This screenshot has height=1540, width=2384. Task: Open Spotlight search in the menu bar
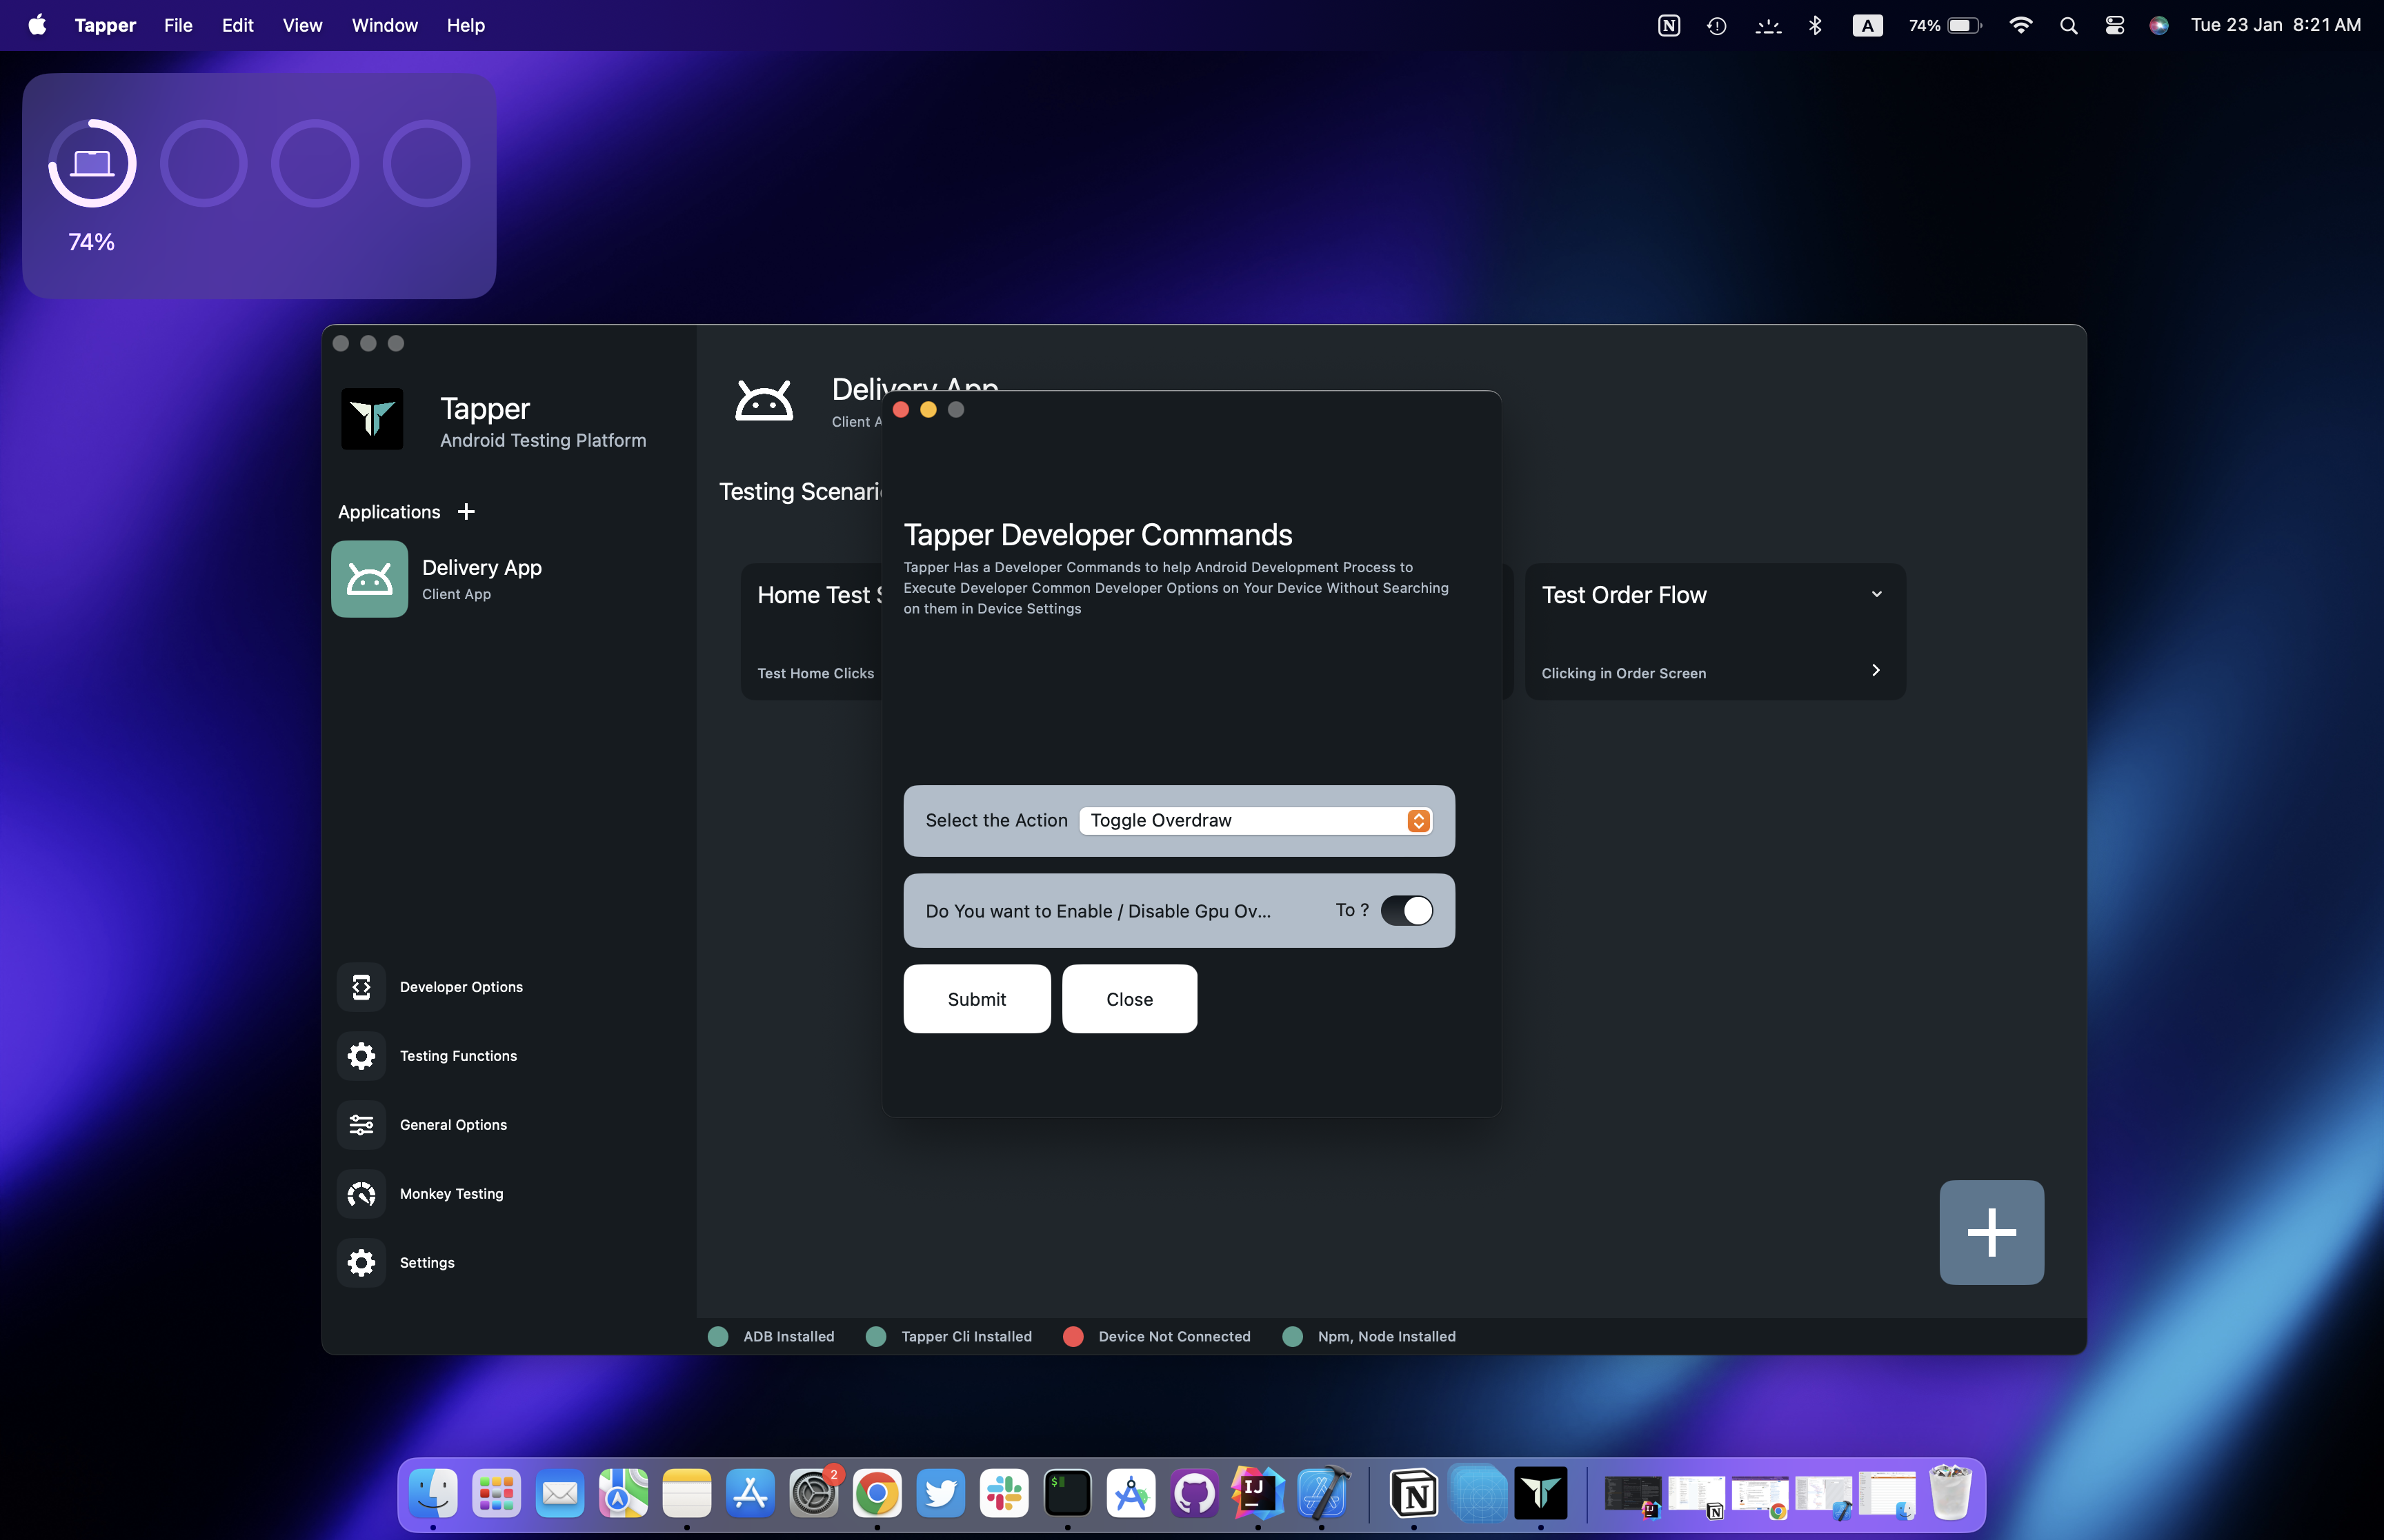(x=2069, y=26)
